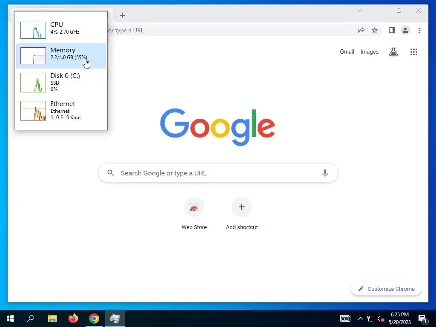
Task: Select the Memory performance entry
Action: pyautogui.click(x=61, y=56)
